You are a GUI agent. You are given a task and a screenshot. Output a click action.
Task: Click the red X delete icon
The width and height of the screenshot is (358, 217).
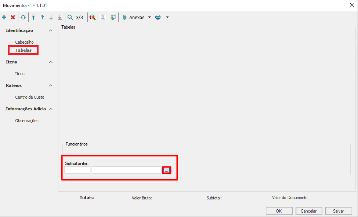click(x=13, y=17)
